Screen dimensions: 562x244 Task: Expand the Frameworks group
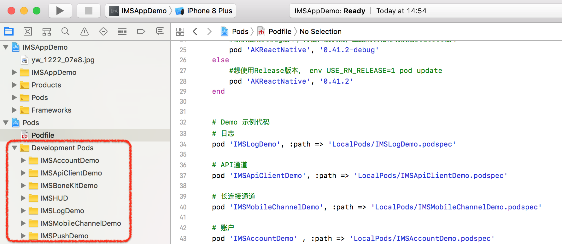(x=15, y=110)
